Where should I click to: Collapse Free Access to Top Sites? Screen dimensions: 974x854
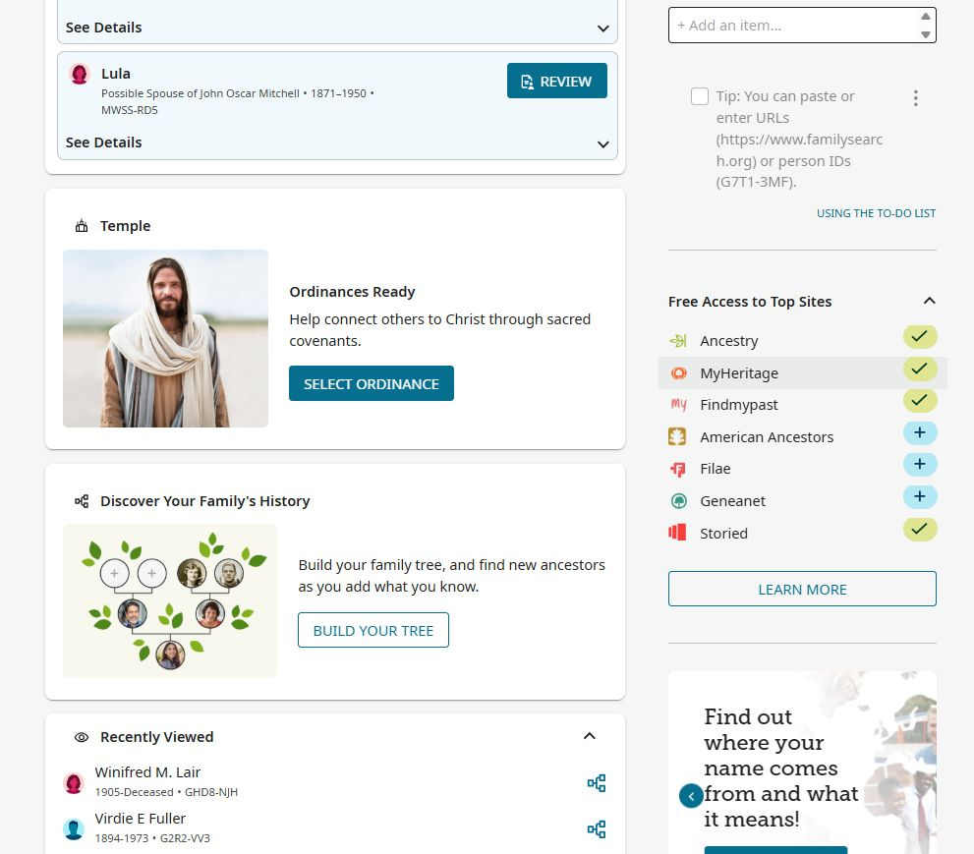click(929, 301)
